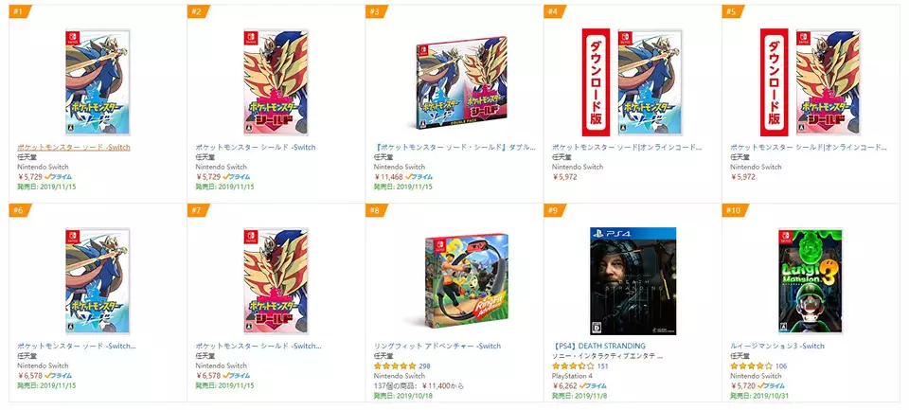Open the #2 ポケットモンスター シールド -Switch title link
Image resolution: width=909 pixels, height=410 pixels.
256,148
